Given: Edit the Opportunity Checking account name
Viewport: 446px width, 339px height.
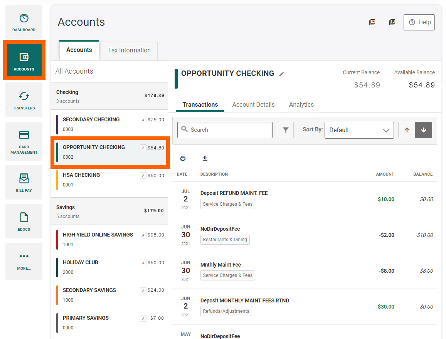Looking at the screenshot, I should tap(281, 74).
